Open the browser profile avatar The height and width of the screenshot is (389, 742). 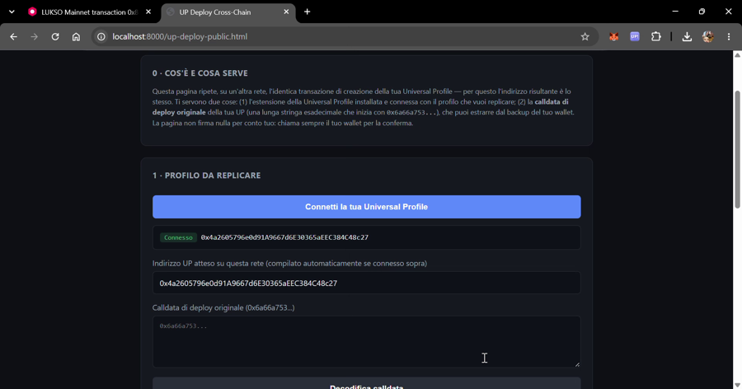[708, 36]
